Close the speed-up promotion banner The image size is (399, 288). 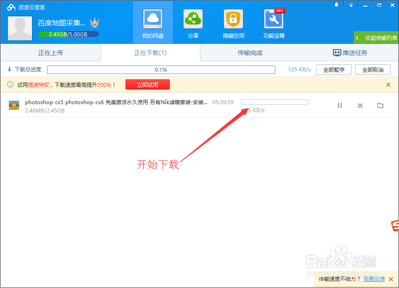pyautogui.click(x=388, y=85)
